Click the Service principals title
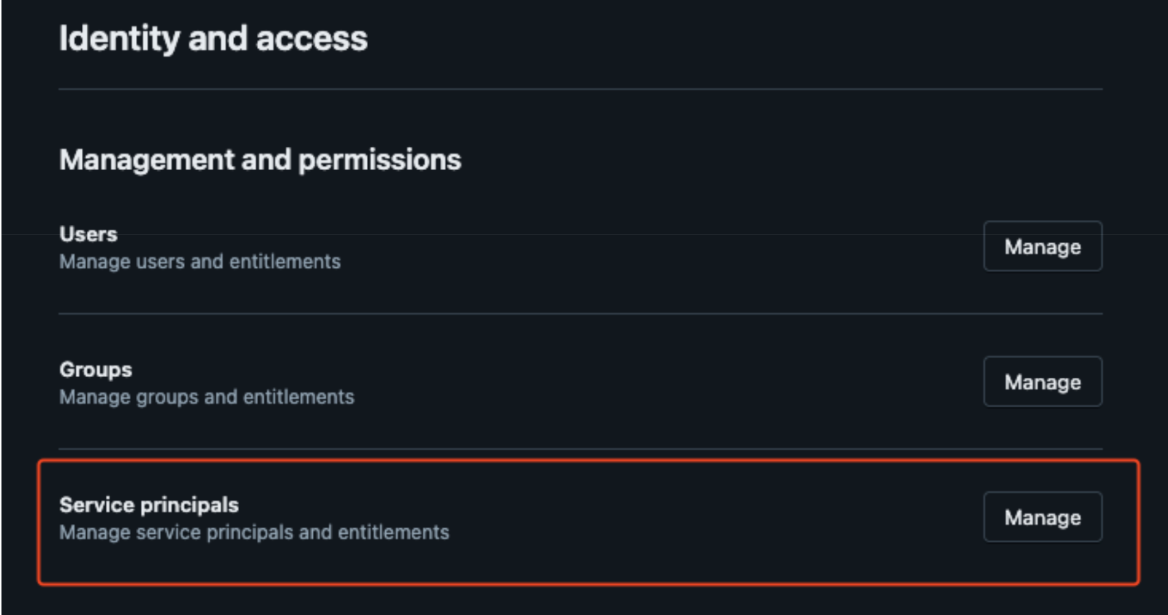 tap(149, 505)
